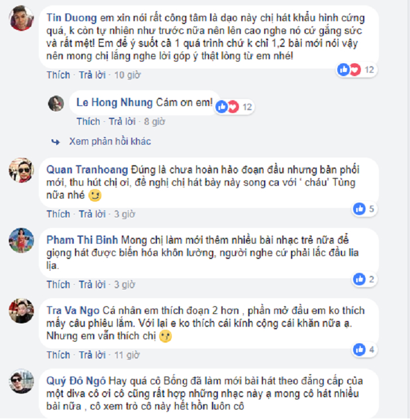Reply to Le Hong Nhung with 'Trả lời'
The height and width of the screenshot is (420, 410).
pyautogui.click(x=122, y=122)
